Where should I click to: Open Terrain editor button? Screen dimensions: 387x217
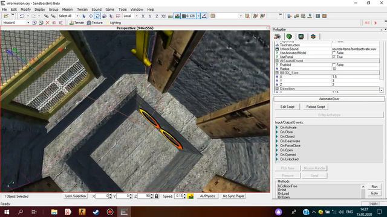click(x=77, y=23)
